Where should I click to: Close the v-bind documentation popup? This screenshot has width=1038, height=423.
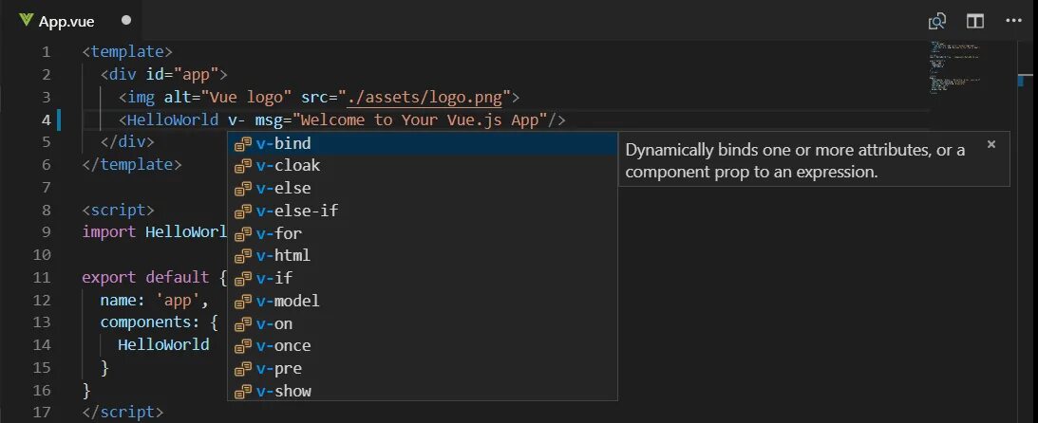tap(991, 144)
